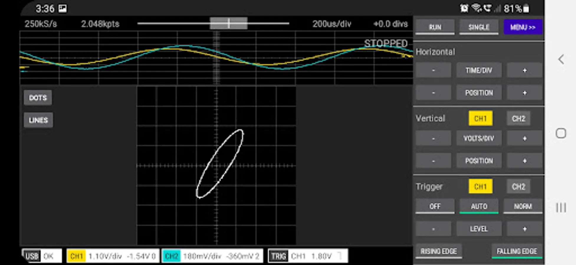Image resolution: width=576 pixels, height=265 pixels.
Task: Tap the trigger 1.80V level readout
Action: [321, 256]
